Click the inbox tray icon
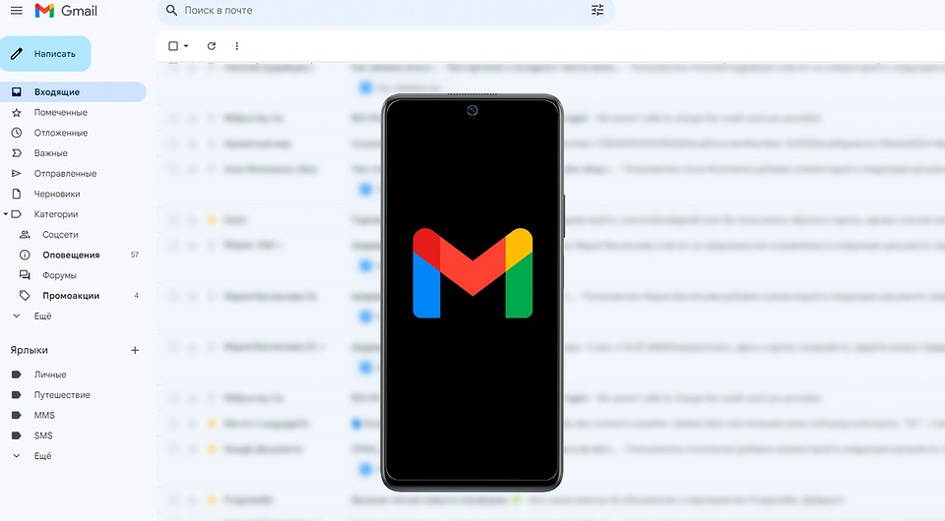Viewport: 945px width, 521px height. click(17, 92)
